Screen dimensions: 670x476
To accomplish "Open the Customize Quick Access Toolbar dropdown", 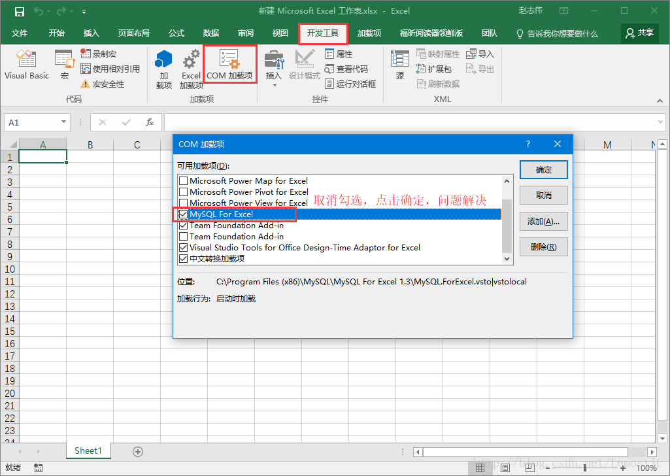I will [84, 12].
